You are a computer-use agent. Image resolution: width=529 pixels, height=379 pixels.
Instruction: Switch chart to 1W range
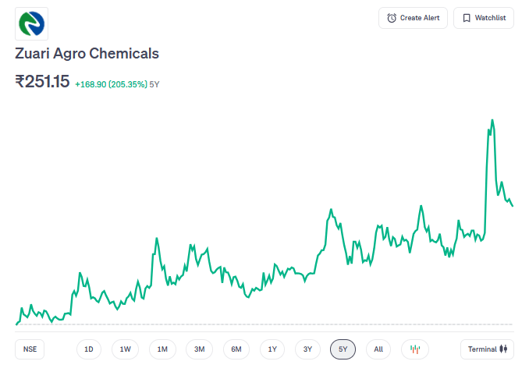(x=125, y=349)
